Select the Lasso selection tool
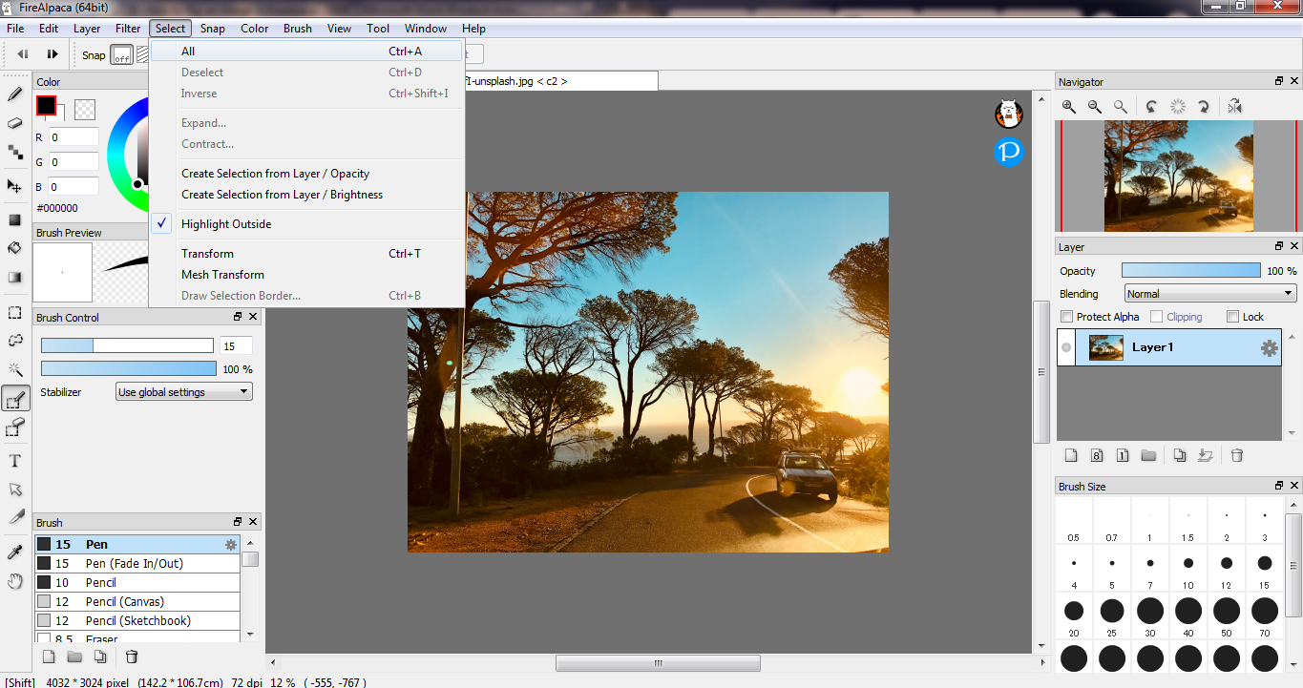 point(15,341)
